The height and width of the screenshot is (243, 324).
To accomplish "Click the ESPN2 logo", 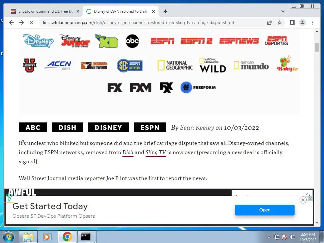I will [x=196, y=41].
